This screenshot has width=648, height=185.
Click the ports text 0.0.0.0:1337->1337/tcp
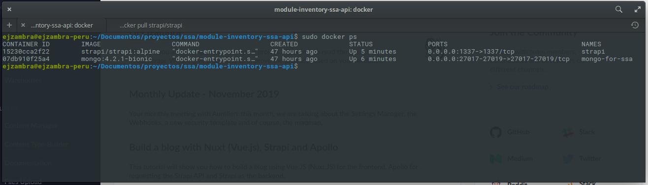tap(471, 52)
